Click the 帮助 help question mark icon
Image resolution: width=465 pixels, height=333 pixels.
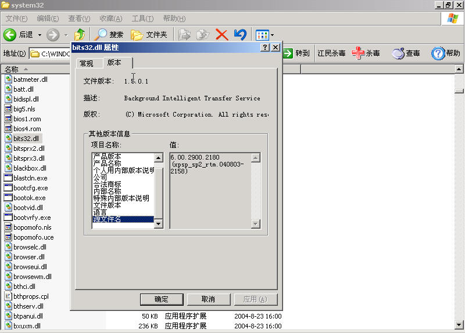tap(438, 53)
